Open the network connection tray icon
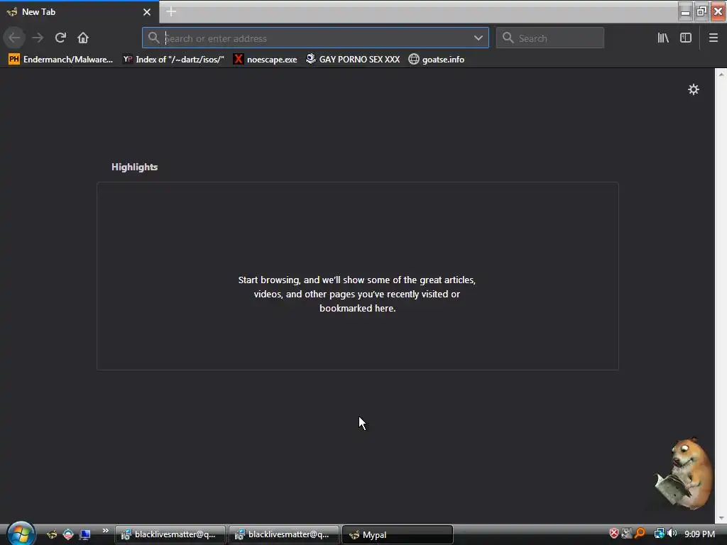The image size is (727, 545). click(659, 534)
